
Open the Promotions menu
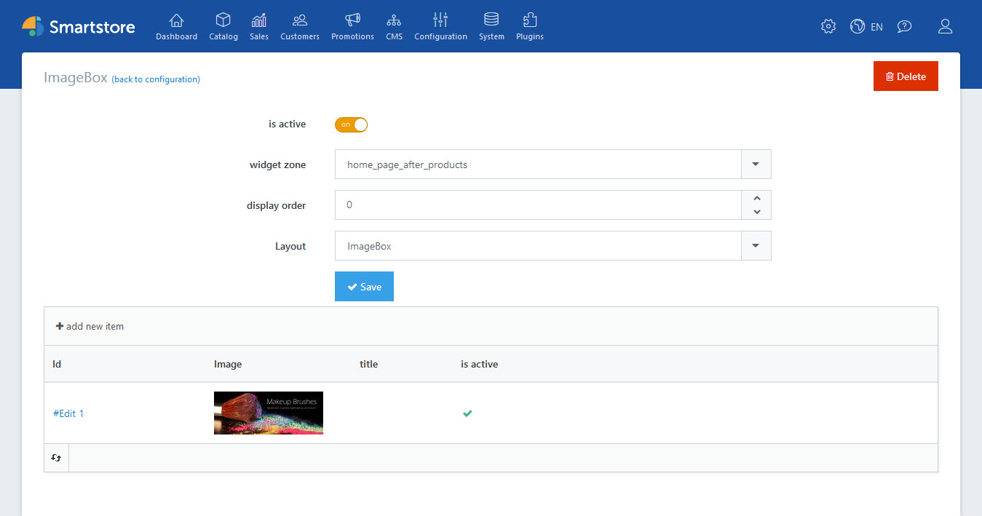(x=352, y=27)
